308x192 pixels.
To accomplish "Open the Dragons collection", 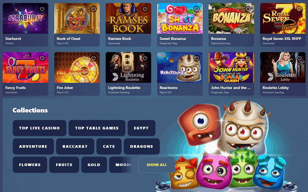I will pyautogui.click(x=142, y=146).
